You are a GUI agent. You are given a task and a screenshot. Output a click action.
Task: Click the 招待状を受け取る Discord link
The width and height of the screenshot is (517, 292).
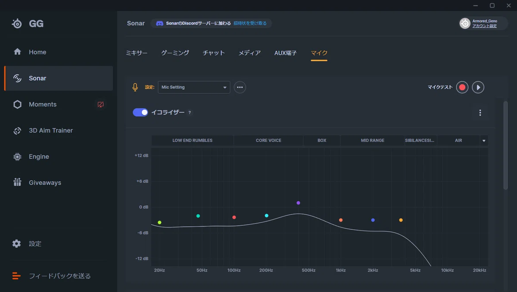pyautogui.click(x=250, y=23)
